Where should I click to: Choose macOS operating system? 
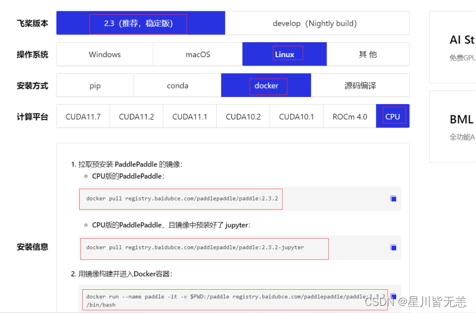click(x=198, y=54)
